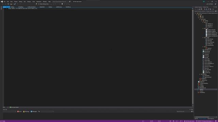Select general.css in Solution Explorer

(x=210, y=25)
